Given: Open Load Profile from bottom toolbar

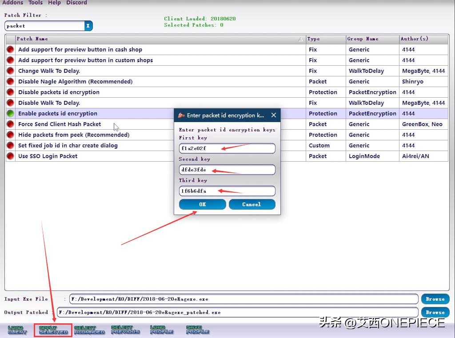Looking at the screenshot, I should pos(161,330).
